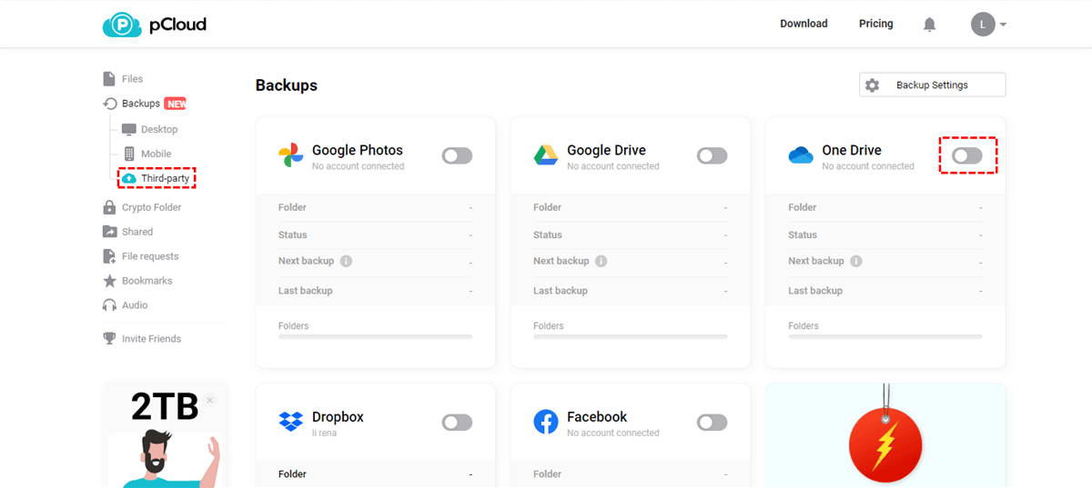The width and height of the screenshot is (1092, 488).
Task: Enable the Google Photos backup toggle
Action: 457,156
